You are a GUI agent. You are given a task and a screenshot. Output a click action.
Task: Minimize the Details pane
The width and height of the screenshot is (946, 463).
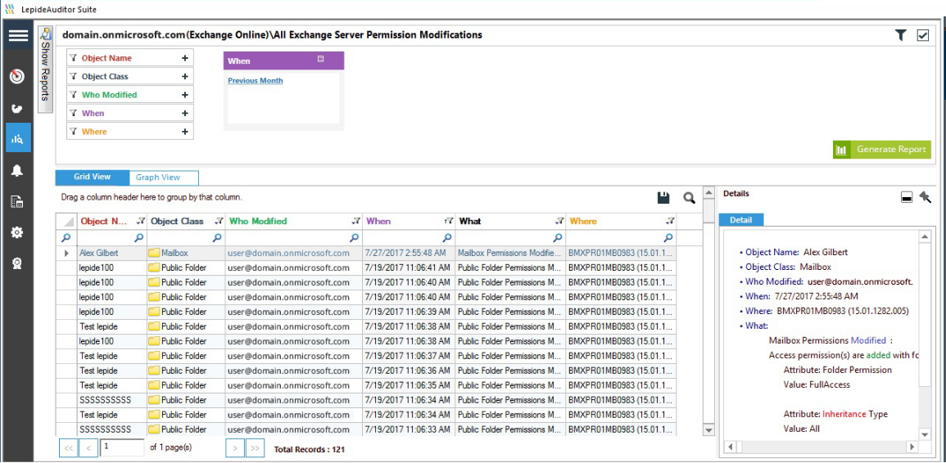point(906,197)
